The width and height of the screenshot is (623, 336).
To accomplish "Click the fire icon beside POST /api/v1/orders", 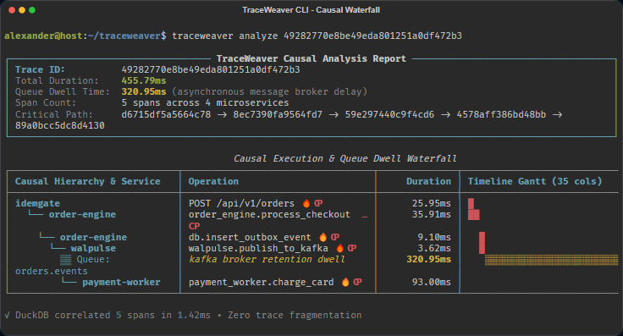I will point(306,203).
